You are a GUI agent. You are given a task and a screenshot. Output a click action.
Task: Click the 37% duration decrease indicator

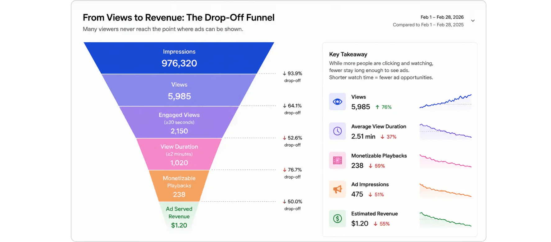[389, 137]
